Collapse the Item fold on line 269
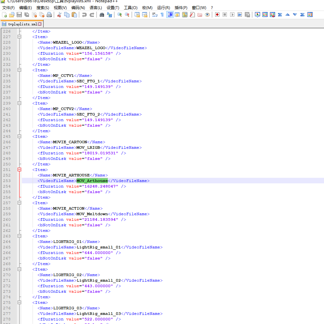This screenshot has height=324, width=324. (20, 269)
